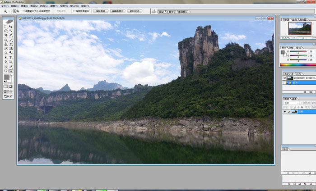Select the History Brush tool
Screen dimensions: 316x191
pyautogui.click(x=10, y=44)
